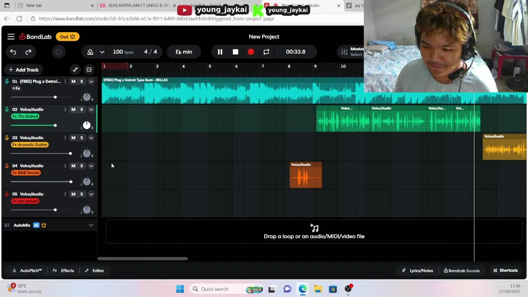Toggle the metronome icon

point(90,52)
